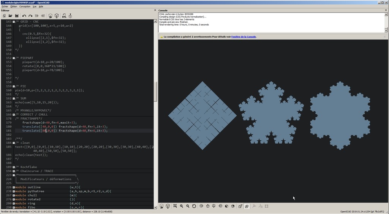Collapse the PIE comment at line 159

click(14, 86)
